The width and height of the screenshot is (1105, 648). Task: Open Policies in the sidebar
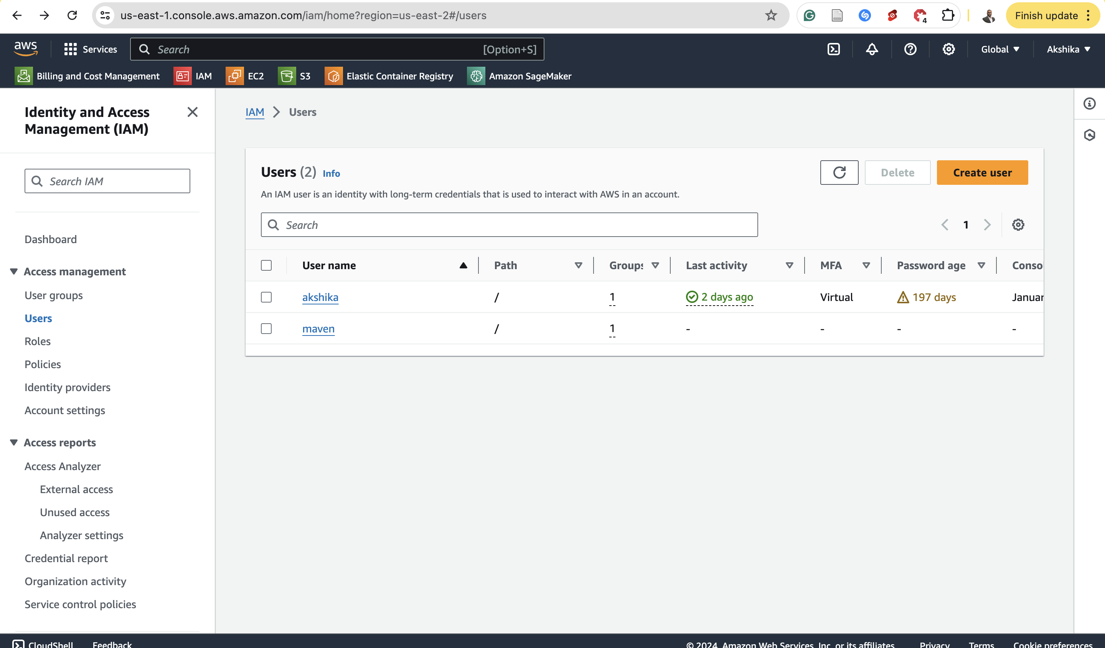(x=43, y=364)
